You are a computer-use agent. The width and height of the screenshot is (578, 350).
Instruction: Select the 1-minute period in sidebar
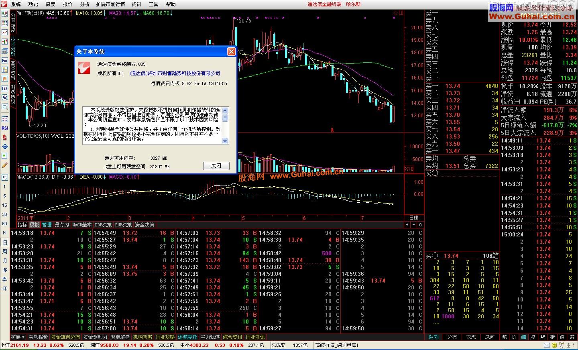5,187
